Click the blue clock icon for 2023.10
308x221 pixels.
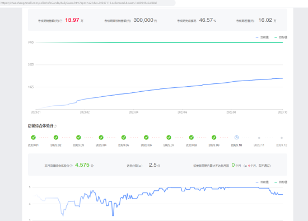236,138
